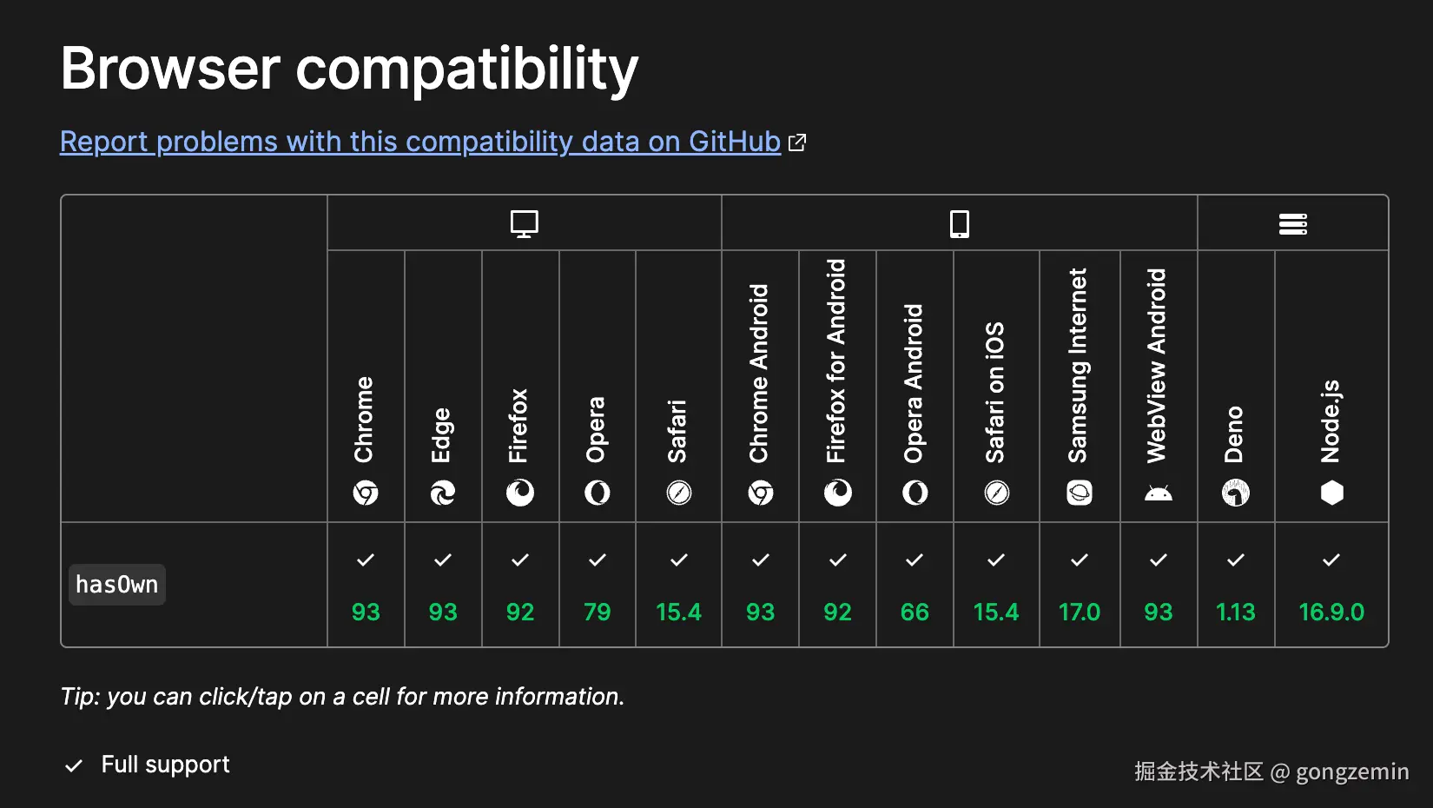This screenshot has height=808, width=1433.
Task: Click the Node.js hexagon logo icon
Action: 1331,493
